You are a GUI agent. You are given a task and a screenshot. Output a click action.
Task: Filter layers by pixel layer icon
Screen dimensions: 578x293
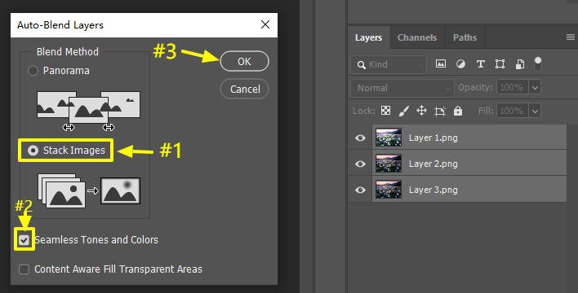(x=441, y=64)
